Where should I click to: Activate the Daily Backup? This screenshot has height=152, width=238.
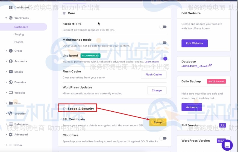[192, 107]
